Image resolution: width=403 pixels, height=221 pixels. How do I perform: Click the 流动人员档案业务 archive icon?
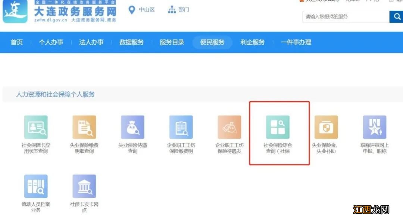coord(36,186)
